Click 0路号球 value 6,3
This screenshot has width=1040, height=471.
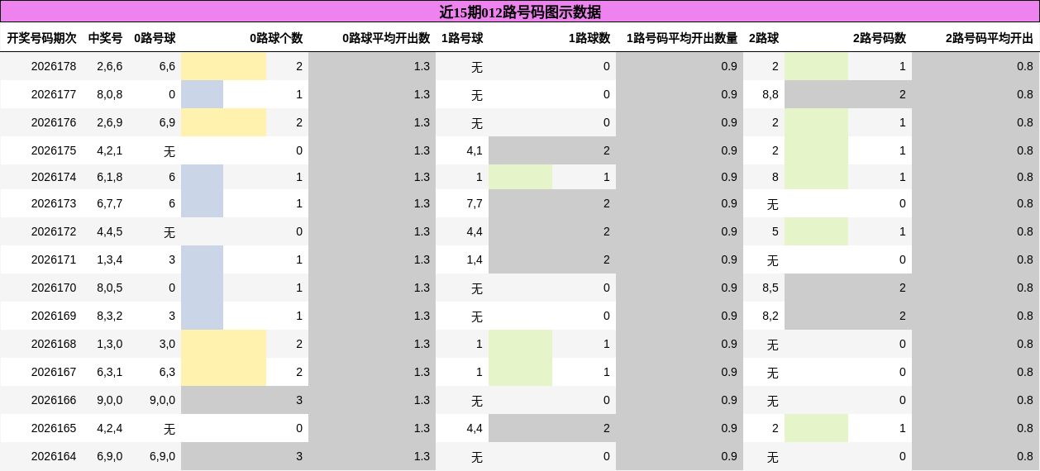pos(167,372)
